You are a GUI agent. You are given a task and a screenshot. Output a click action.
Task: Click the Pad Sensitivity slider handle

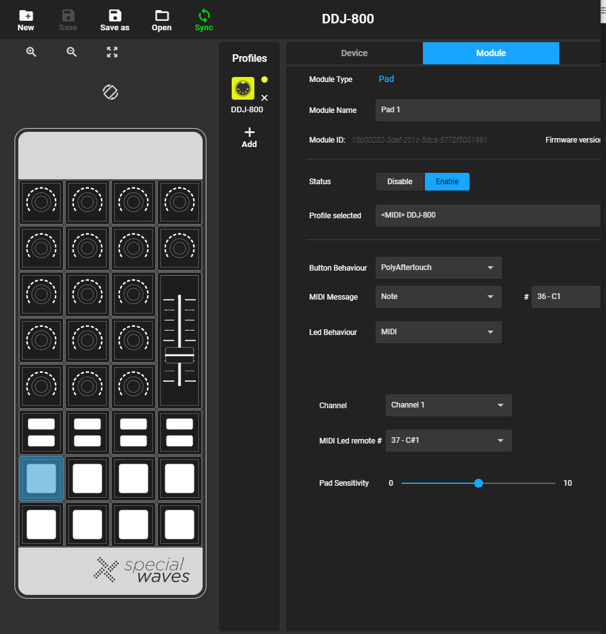pos(478,483)
